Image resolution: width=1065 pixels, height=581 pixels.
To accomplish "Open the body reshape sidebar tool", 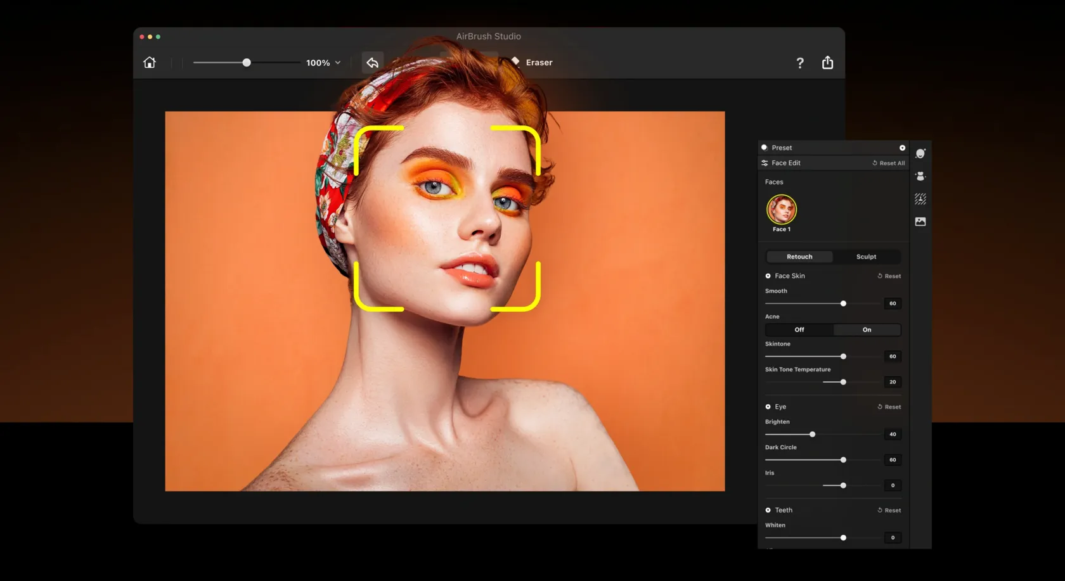I will pyautogui.click(x=920, y=176).
